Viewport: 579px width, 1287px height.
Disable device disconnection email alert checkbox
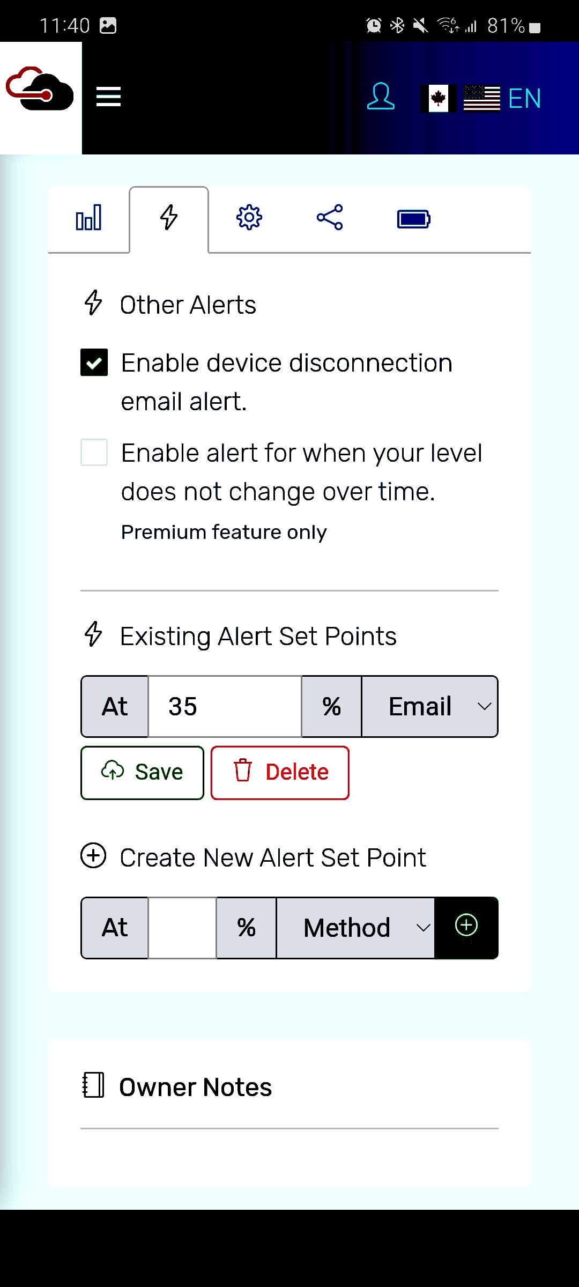click(x=94, y=363)
